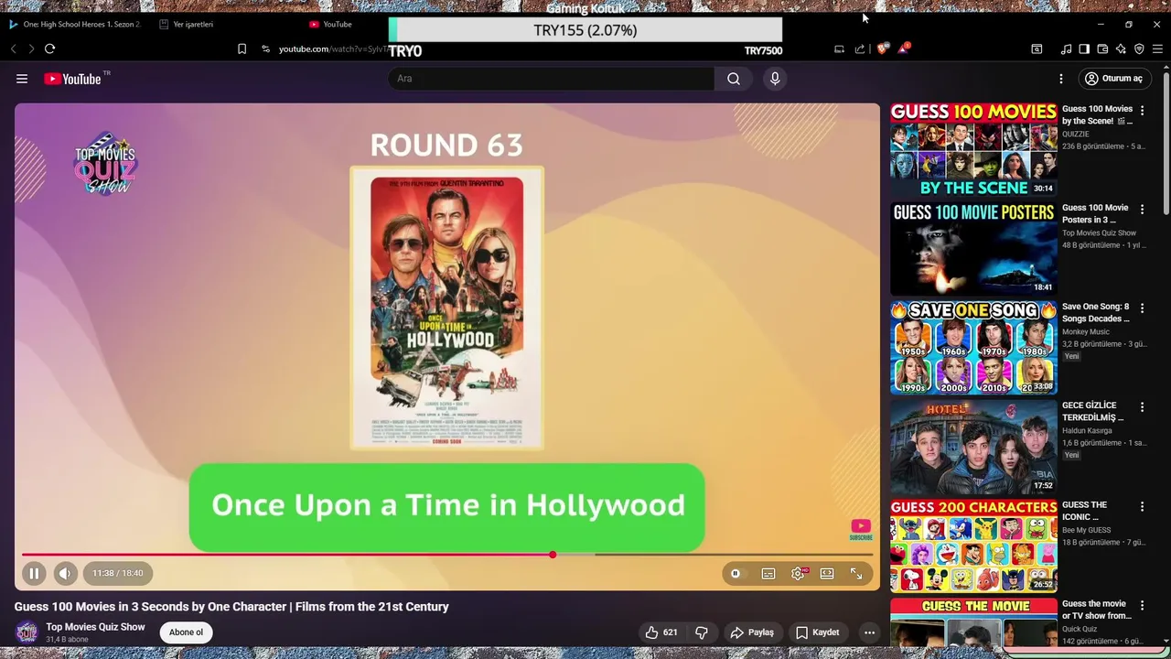The width and height of the screenshot is (1171, 659).
Task: Click the screen cast icon in address bar
Action: [x=839, y=49]
